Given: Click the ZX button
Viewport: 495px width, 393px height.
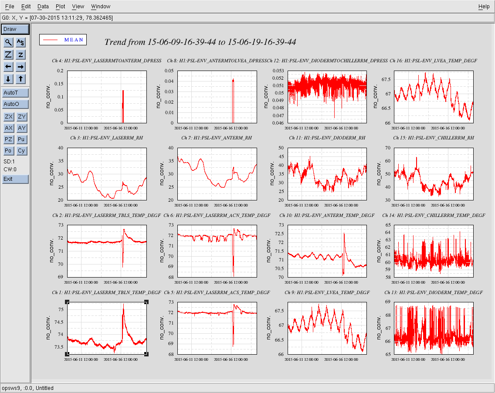Looking at the screenshot, I should (x=9, y=117).
